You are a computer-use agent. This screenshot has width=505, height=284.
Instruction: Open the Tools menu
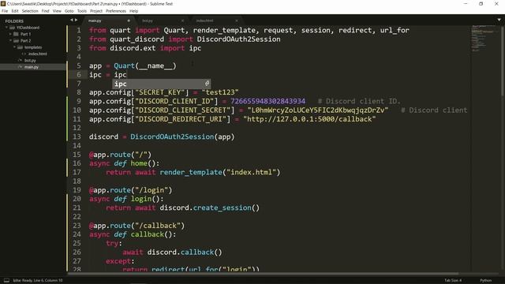pos(82,11)
